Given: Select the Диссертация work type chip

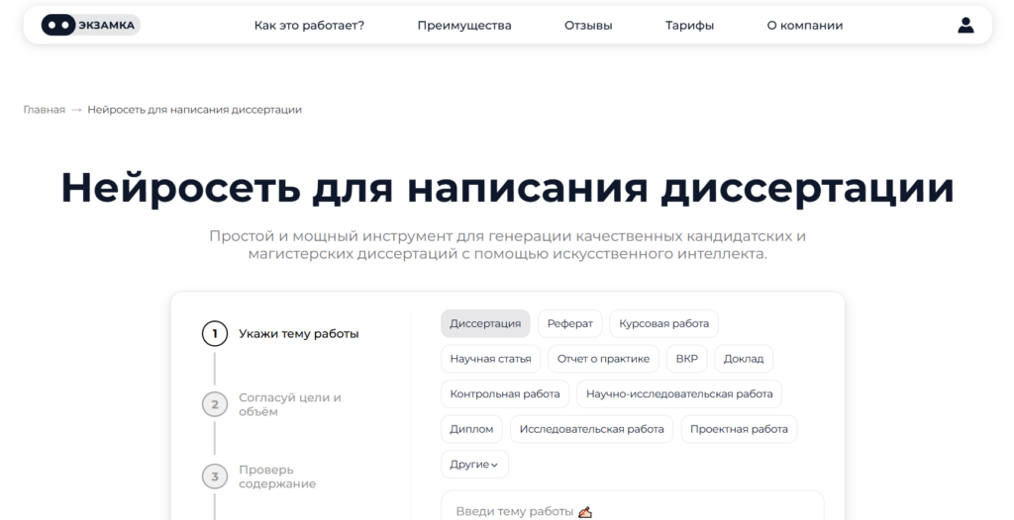Looking at the screenshot, I should click(x=485, y=323).
